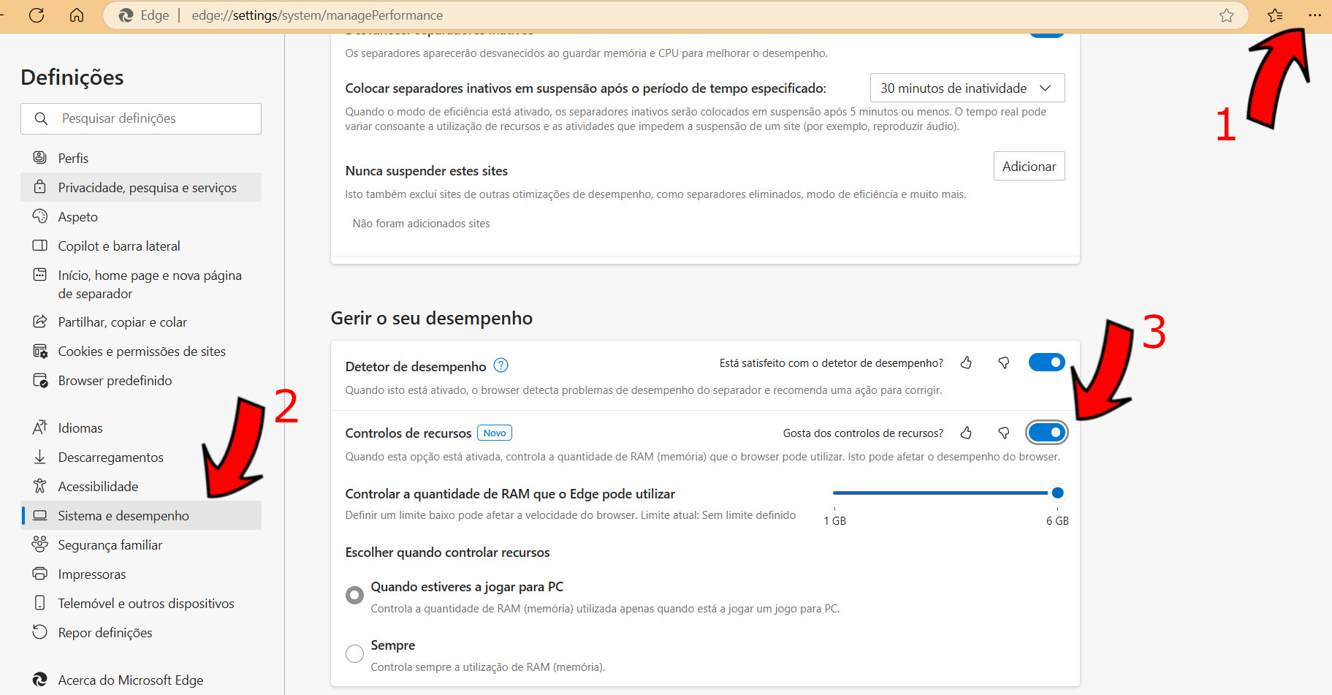The image size is (1332, 695).
Task: Open Privacidade, pesquisa e serviços section
Action: coord(141,187)
